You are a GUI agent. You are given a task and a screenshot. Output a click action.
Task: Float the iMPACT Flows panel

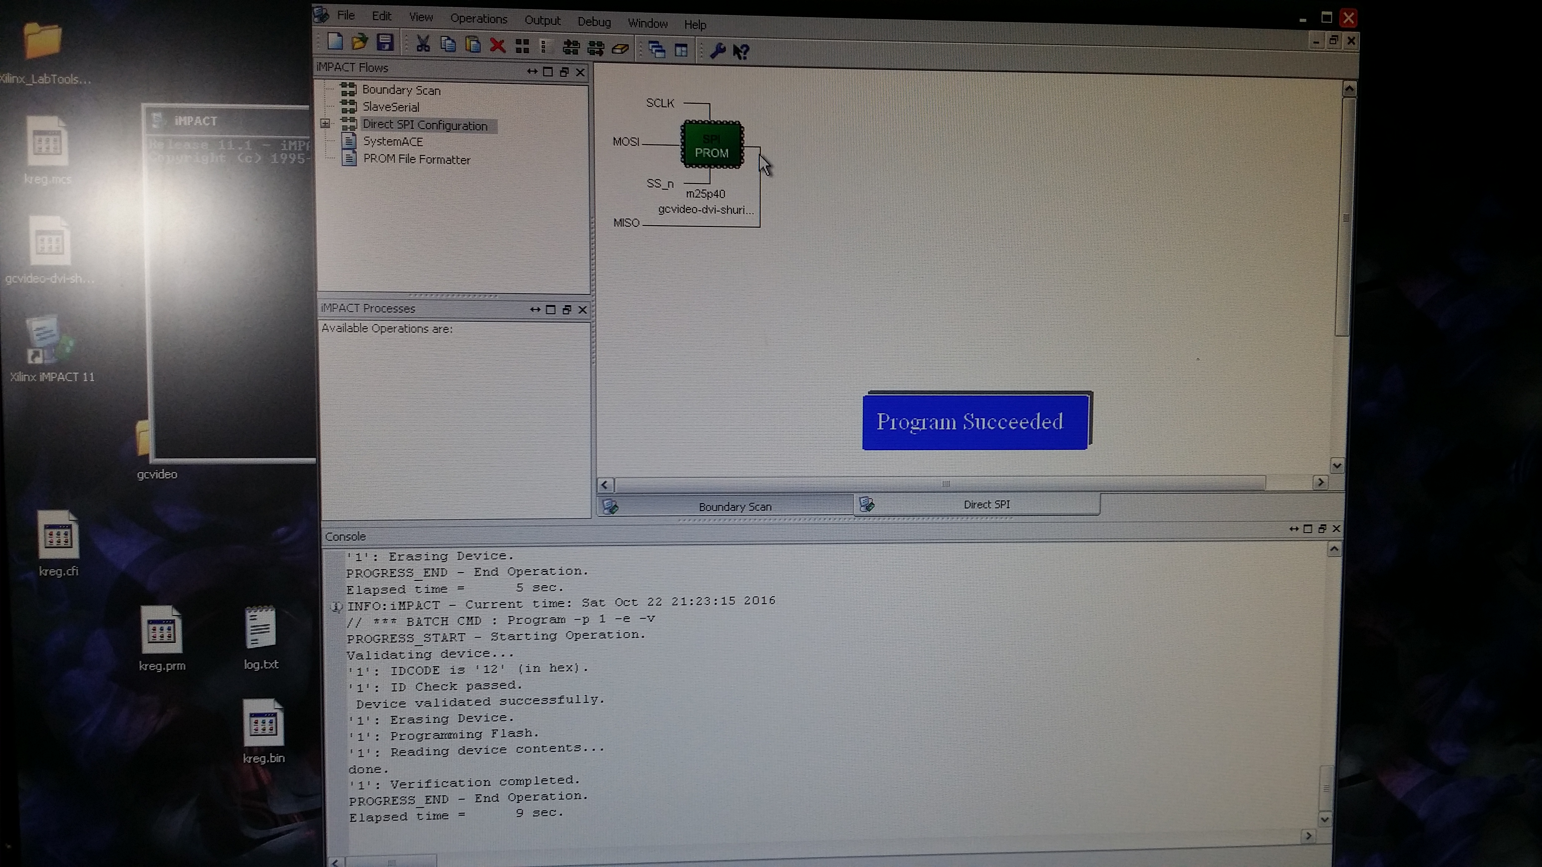(564, 72)
